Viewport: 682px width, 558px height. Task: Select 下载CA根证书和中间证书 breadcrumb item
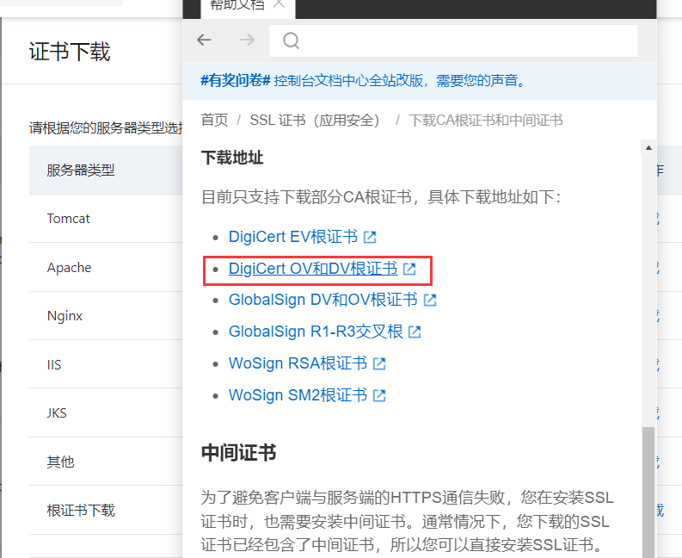[x=486, y=120]
